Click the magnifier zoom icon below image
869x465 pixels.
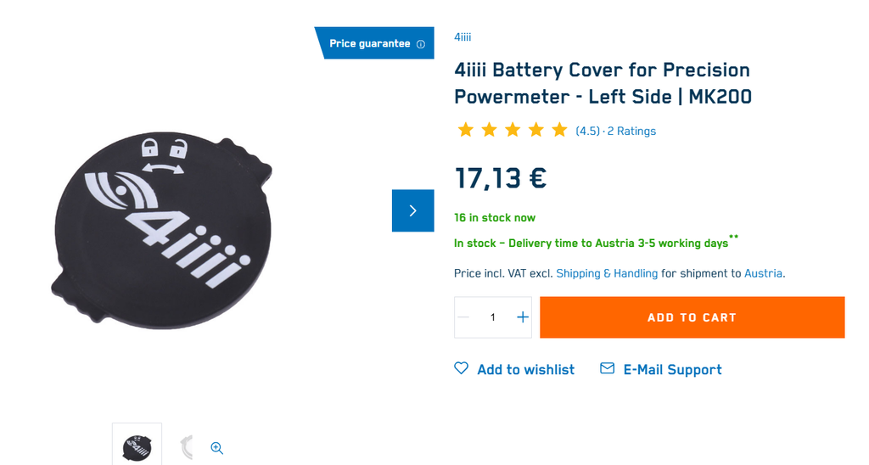217,448
